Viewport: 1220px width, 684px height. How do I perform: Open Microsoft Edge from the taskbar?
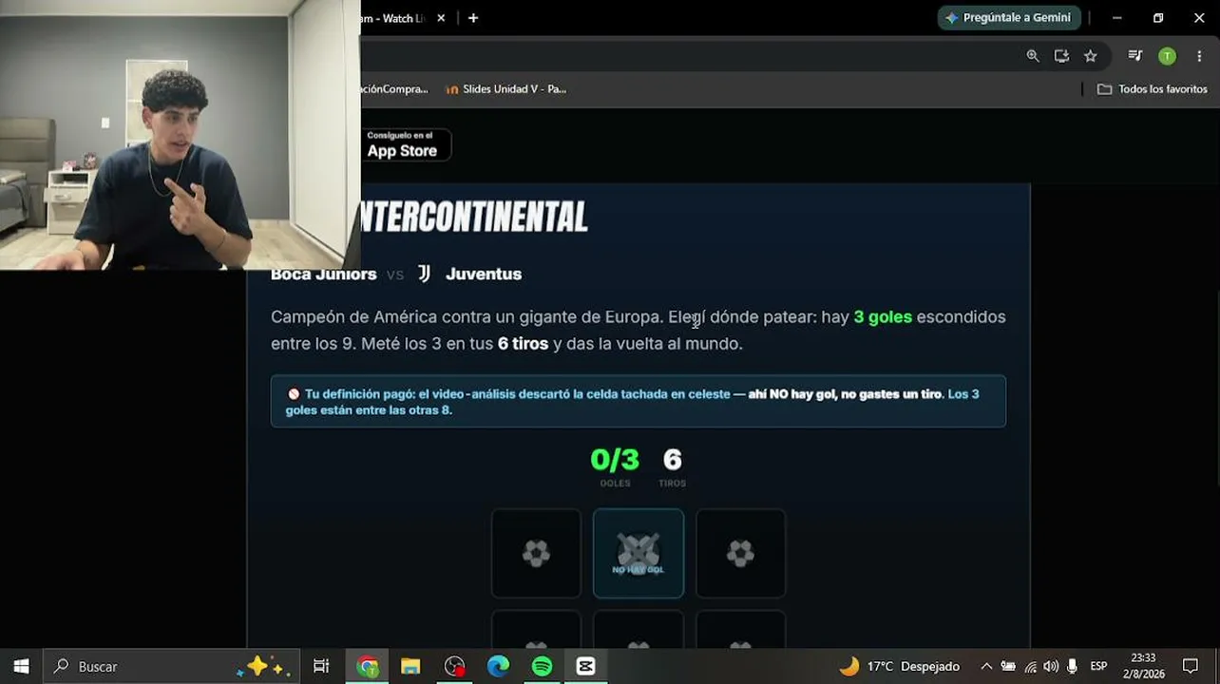pos(498,667)
